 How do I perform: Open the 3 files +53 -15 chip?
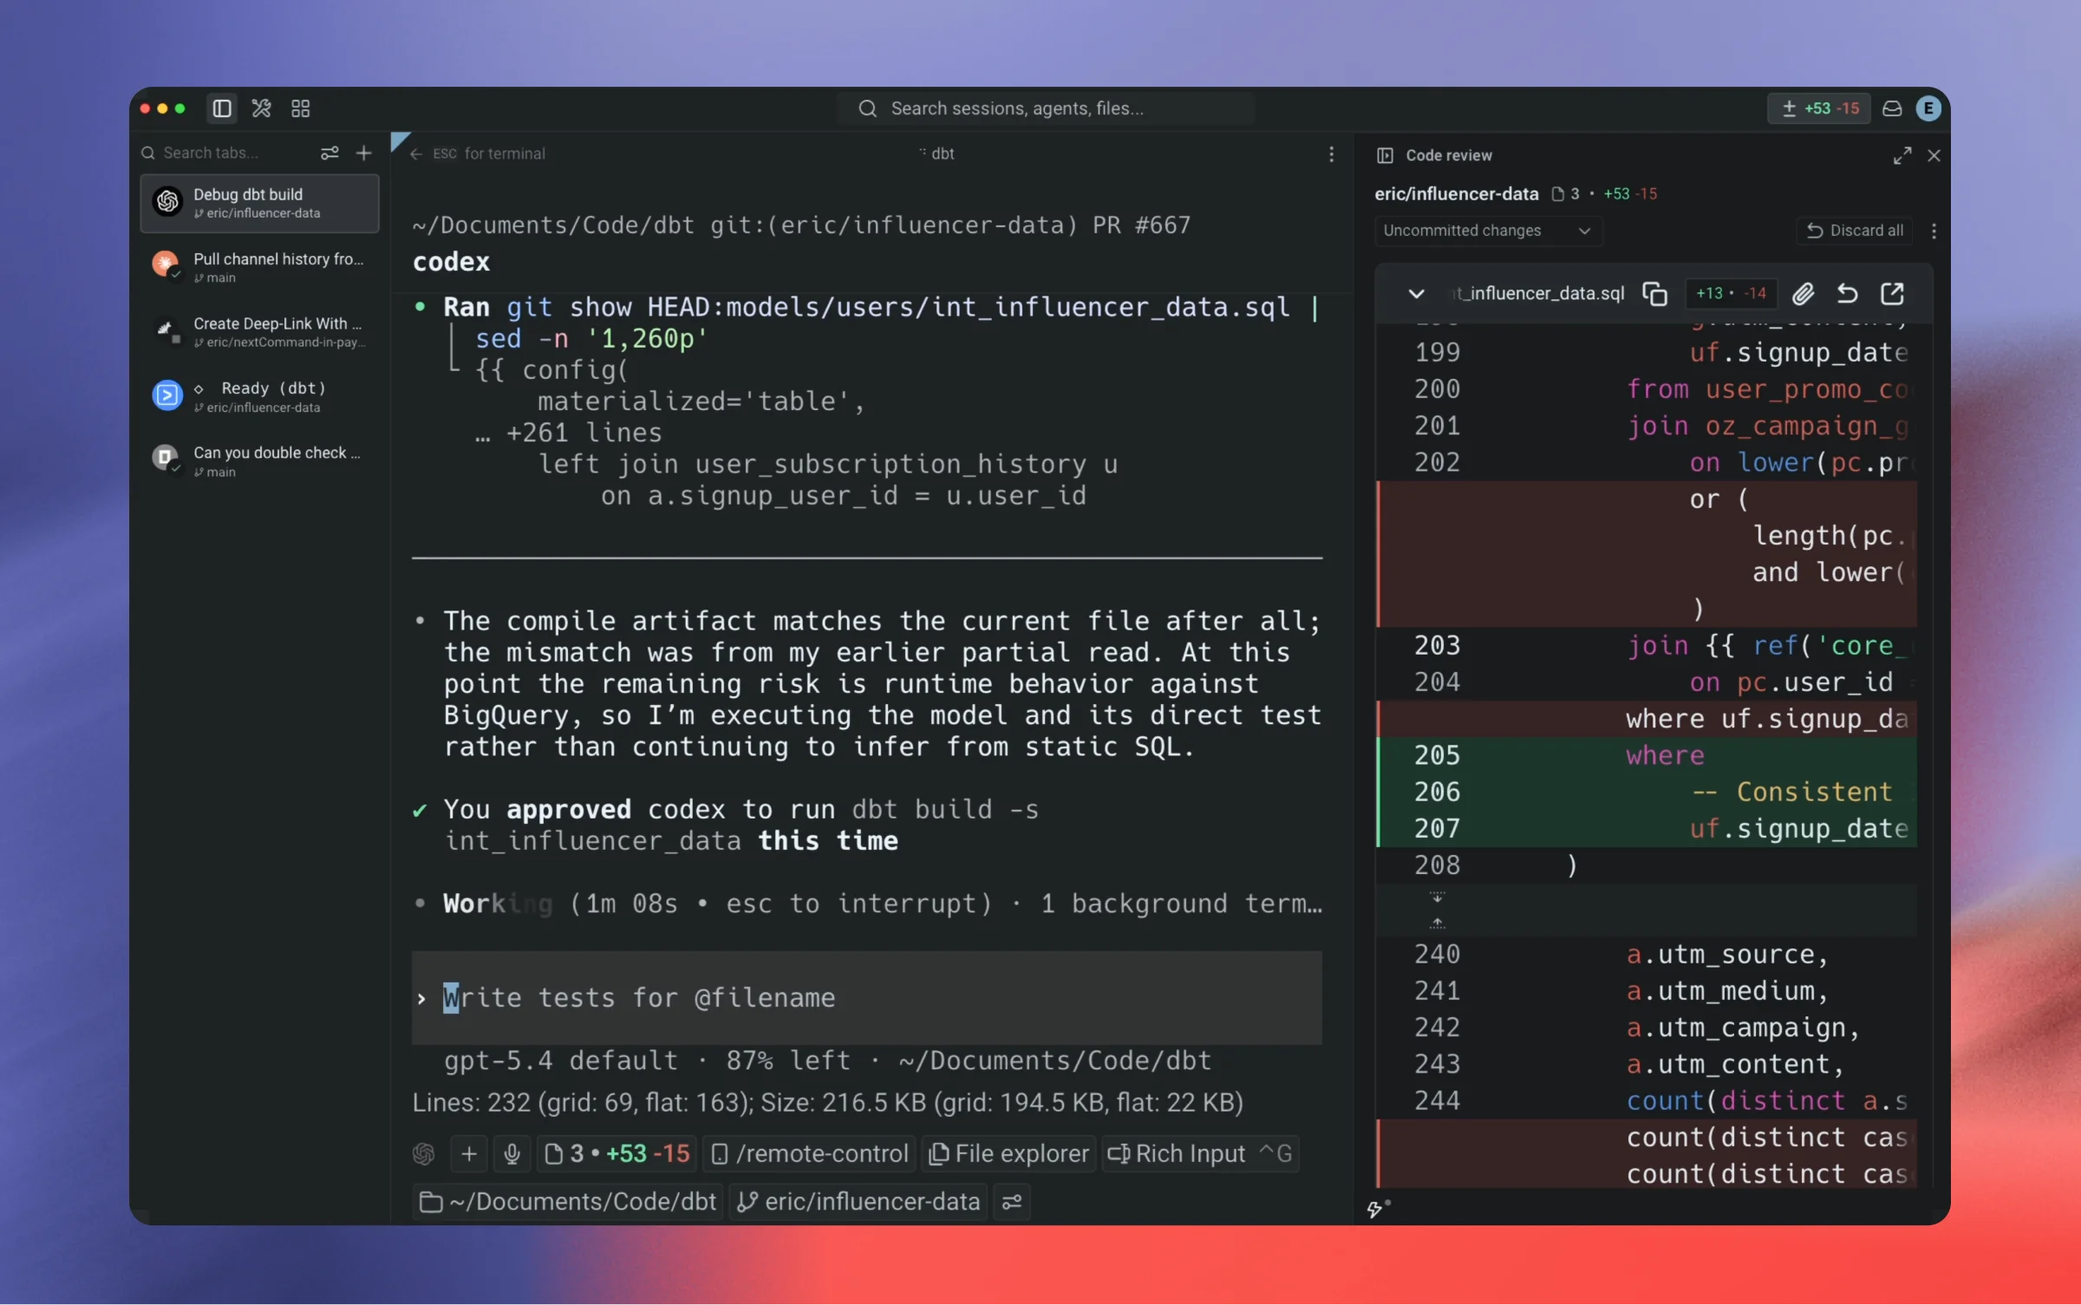[616, 1153]
